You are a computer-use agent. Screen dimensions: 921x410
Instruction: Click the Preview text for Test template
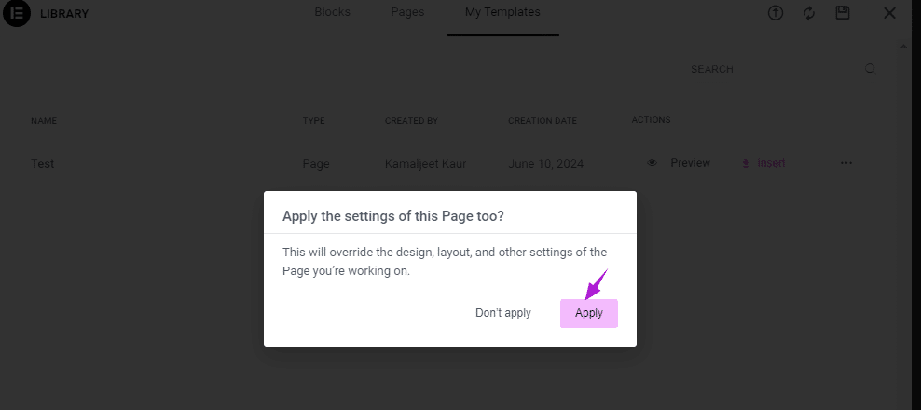click(x=690, y=163)
